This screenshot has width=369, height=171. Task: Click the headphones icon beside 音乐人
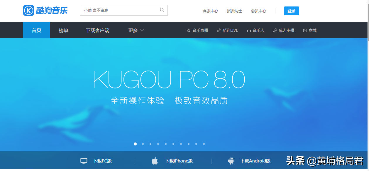tap(249, 30)
